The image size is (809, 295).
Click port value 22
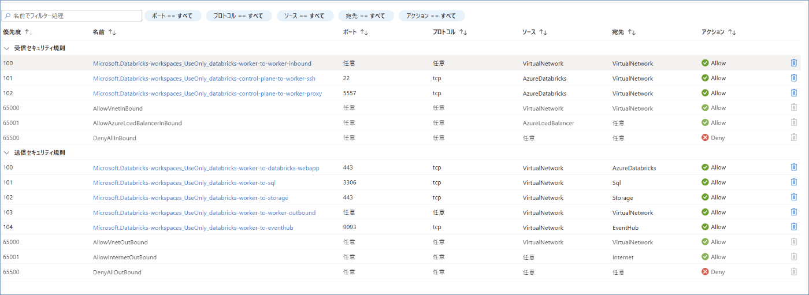346,78
